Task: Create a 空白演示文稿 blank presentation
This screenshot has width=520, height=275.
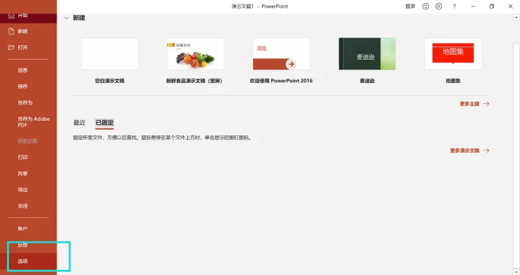Action: pos(109,54)
